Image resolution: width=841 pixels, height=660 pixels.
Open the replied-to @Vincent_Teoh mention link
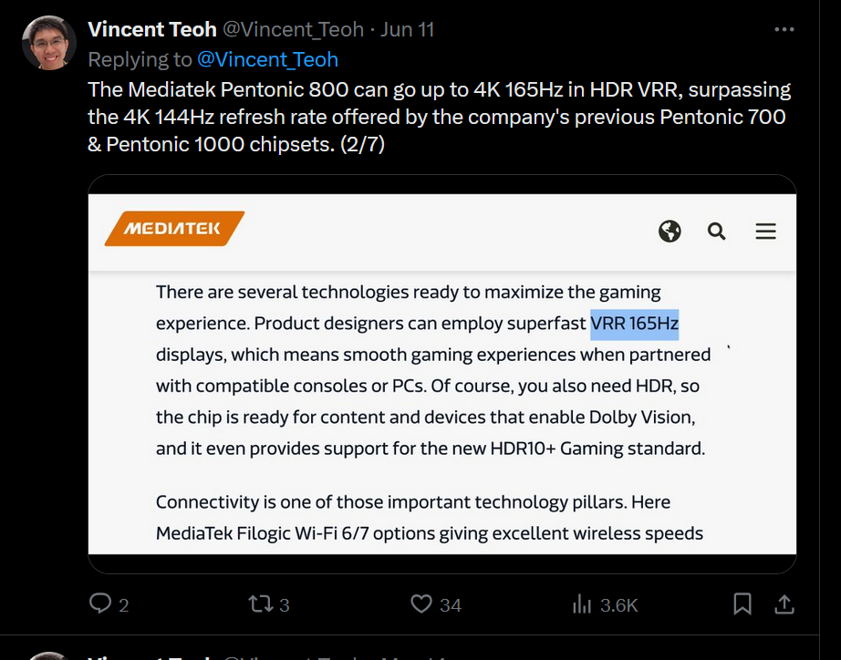[267, 59]
